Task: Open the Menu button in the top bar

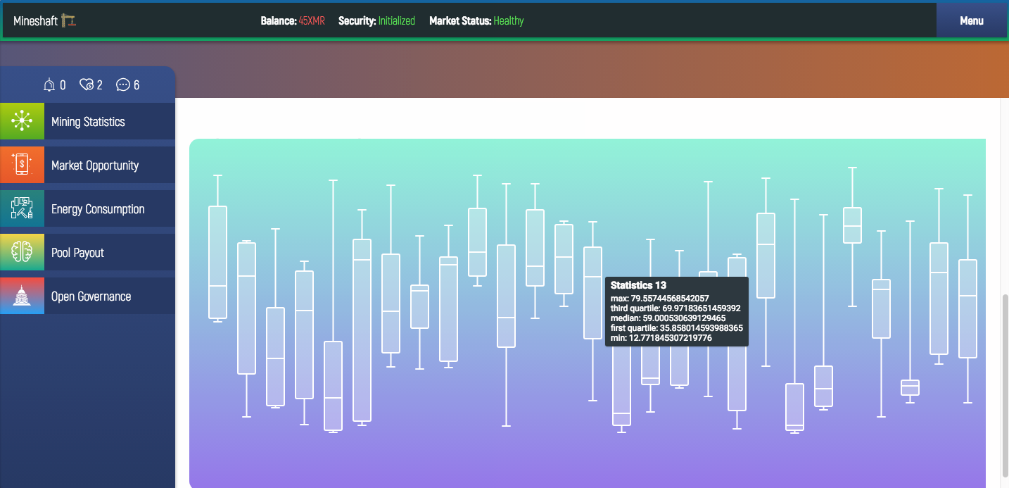Action: pos(972,20)
